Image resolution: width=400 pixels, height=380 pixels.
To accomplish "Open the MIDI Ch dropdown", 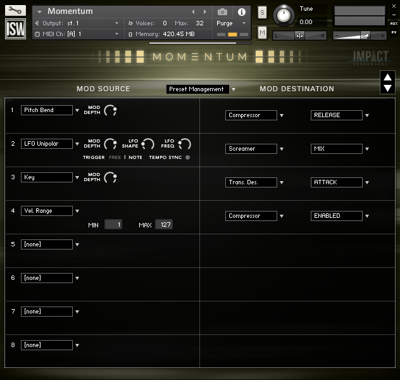I will click(77, 34).
